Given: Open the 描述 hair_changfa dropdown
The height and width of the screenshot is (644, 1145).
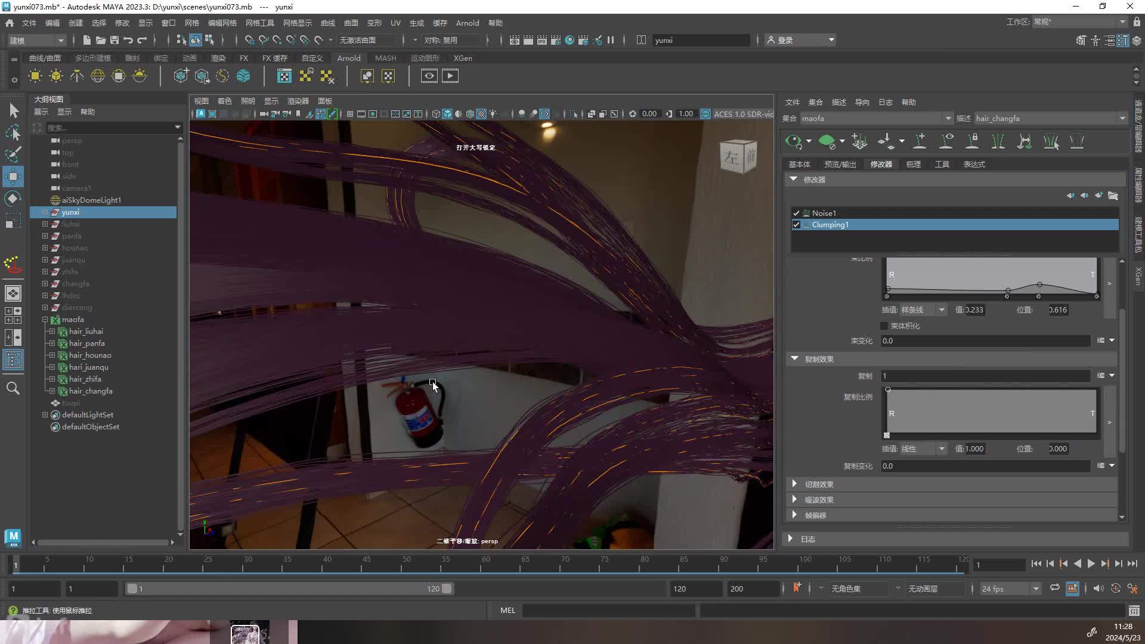Looking at the screenshot, I should pyautogui.click(x=1050, y=118).
